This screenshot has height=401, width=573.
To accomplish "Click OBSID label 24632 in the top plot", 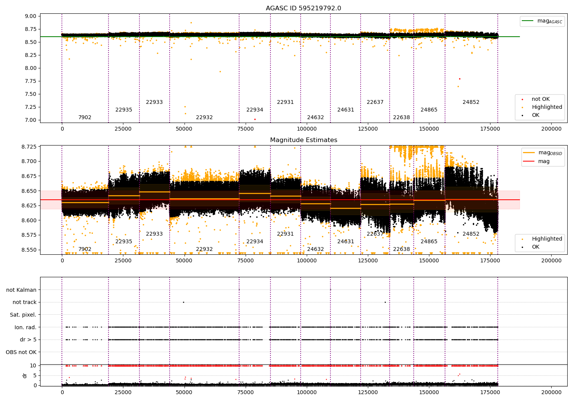I will click(x=316, y=118).
